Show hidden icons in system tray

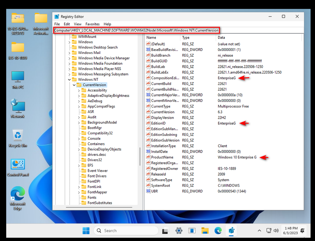tap(259, 230)
